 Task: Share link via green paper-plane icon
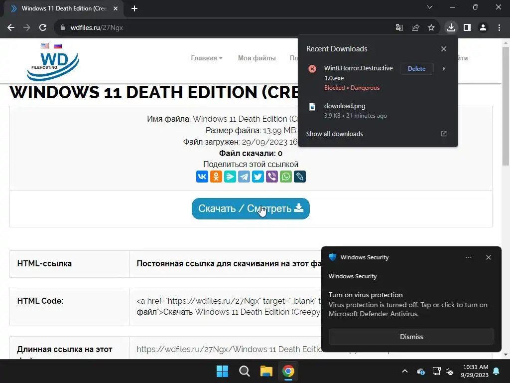tap(230, 177)
